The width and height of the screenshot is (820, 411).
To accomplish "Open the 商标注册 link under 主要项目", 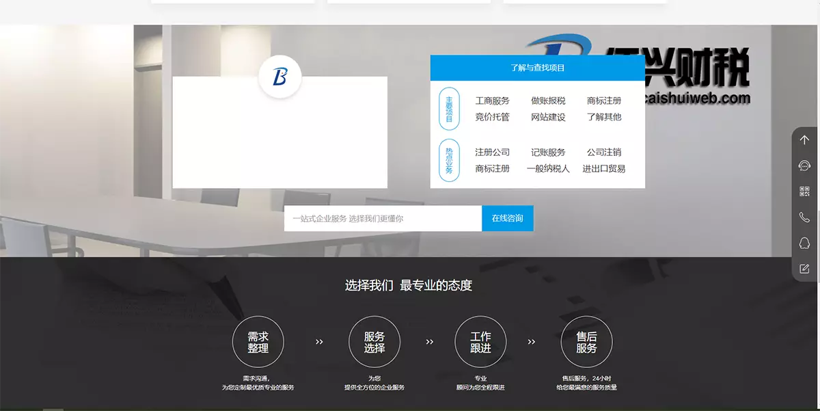I will click(604, 101).
